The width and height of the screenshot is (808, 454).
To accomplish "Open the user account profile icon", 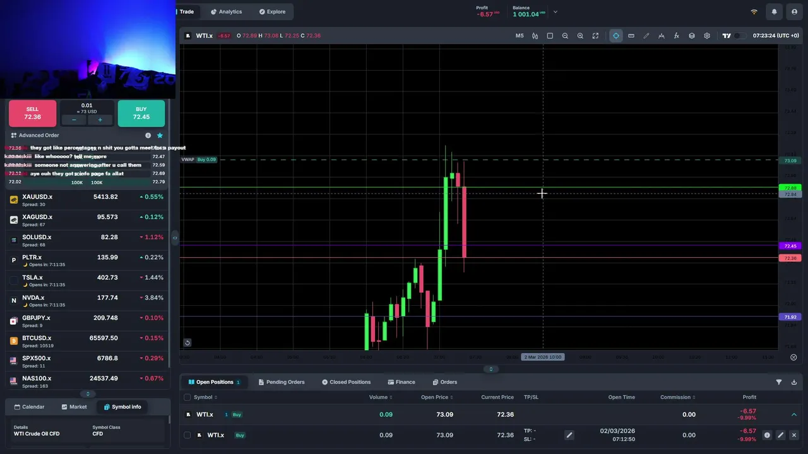I will click(794, 12).
